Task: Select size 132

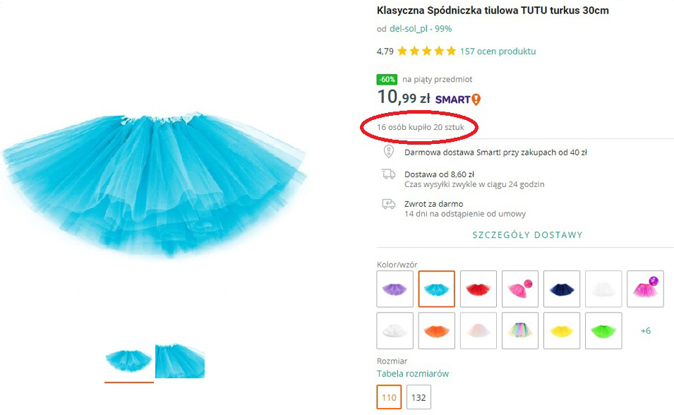Action: click(x=419, y=397)
